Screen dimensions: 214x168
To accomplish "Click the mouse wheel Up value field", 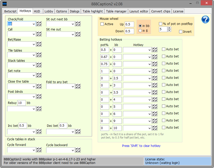I will 129,24.
